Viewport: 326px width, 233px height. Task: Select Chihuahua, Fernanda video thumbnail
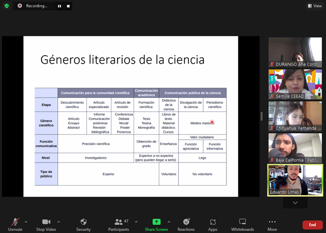pyautogui.click(x=295, y=116)
